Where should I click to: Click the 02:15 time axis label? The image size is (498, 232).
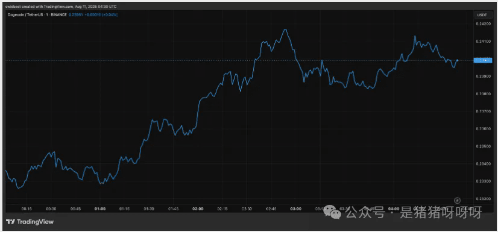tap(222, 209)
